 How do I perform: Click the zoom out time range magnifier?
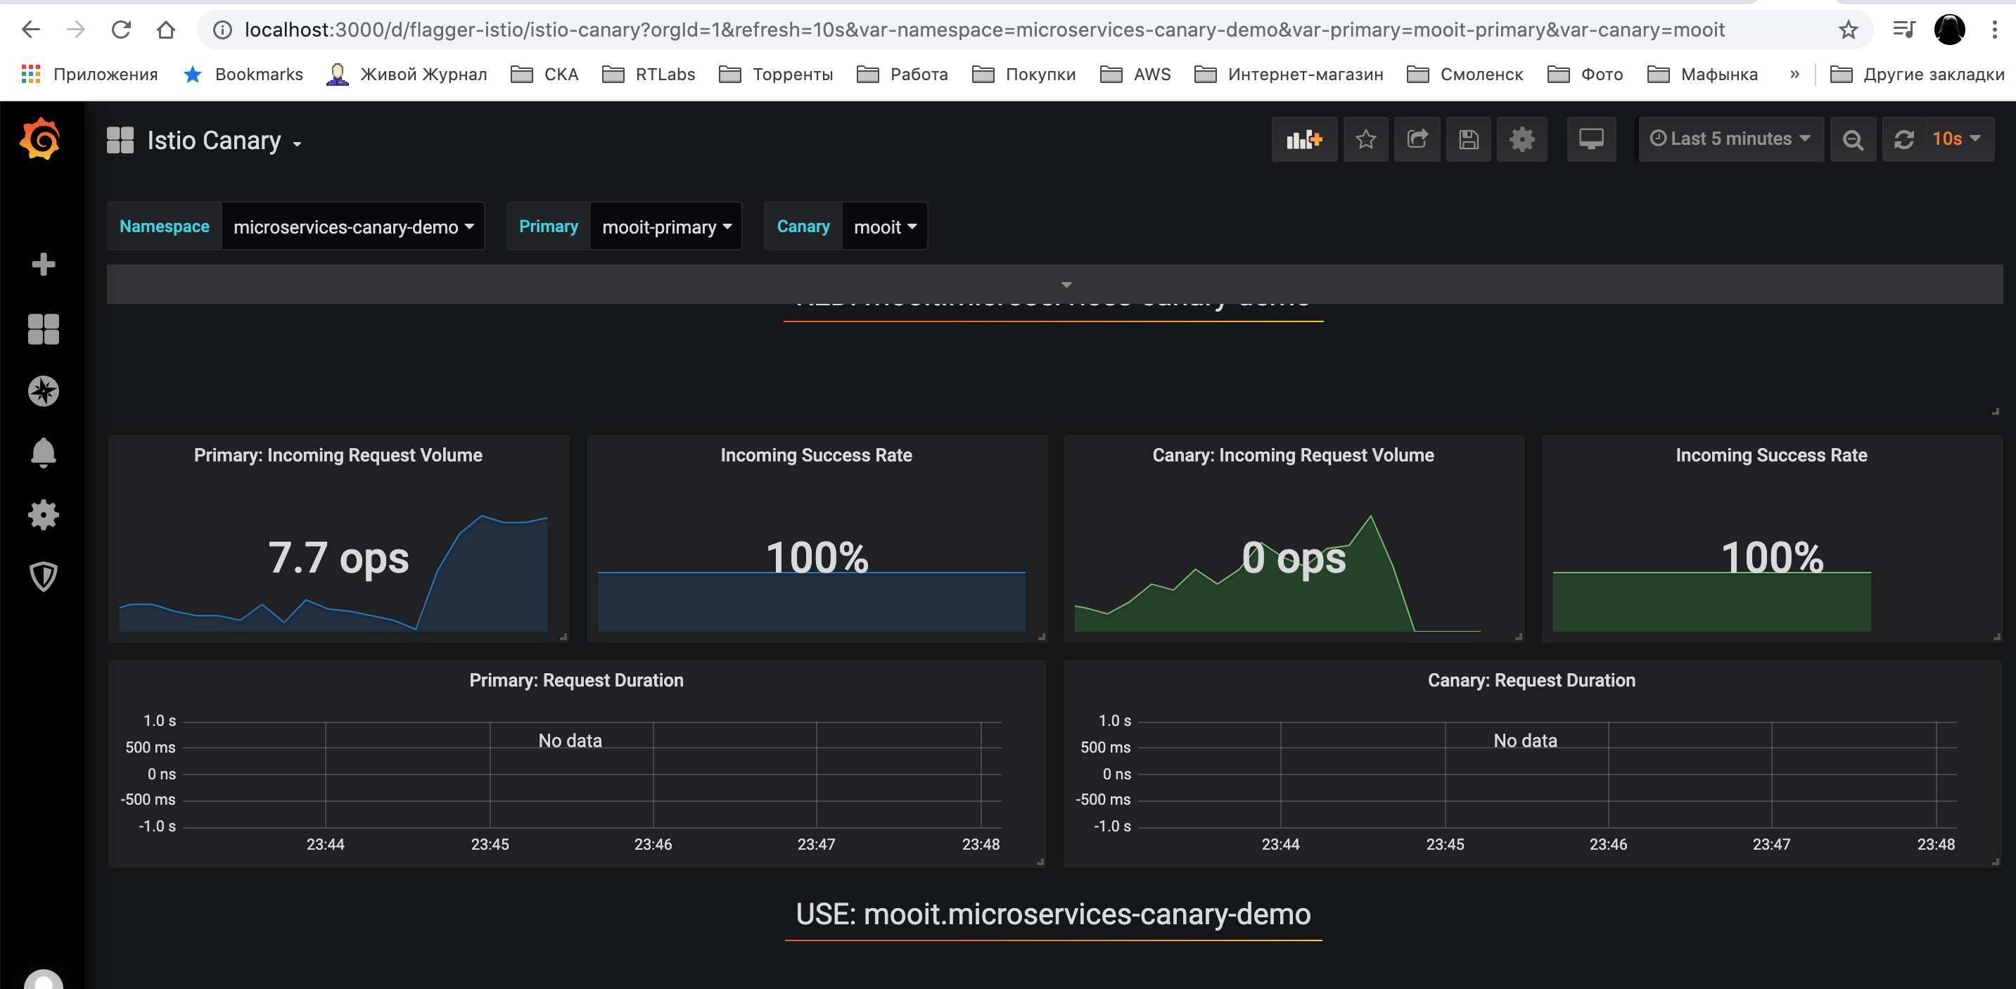(x=1854, y=139)
